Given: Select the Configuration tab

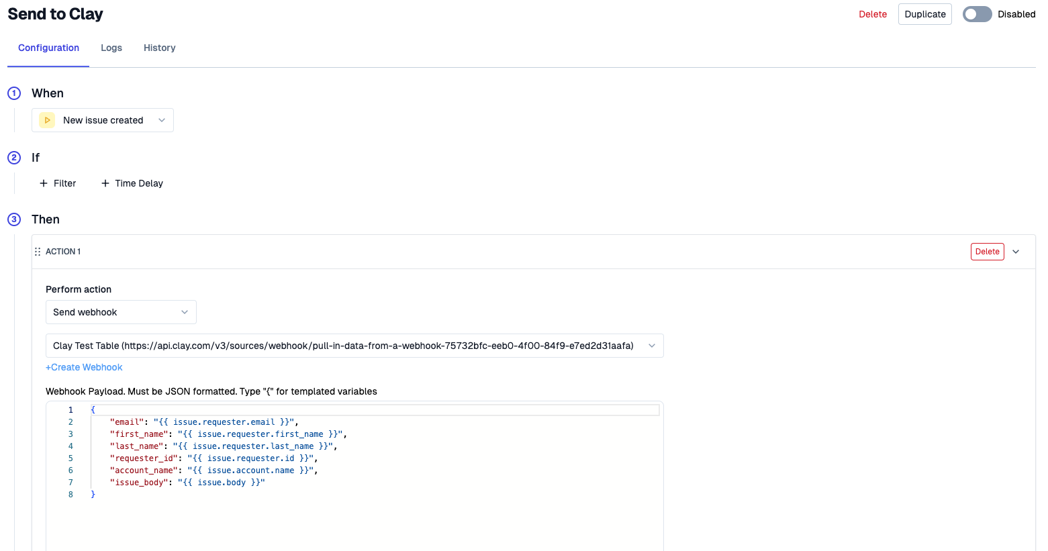Looking at the screenshot, I should pos(48,48).
